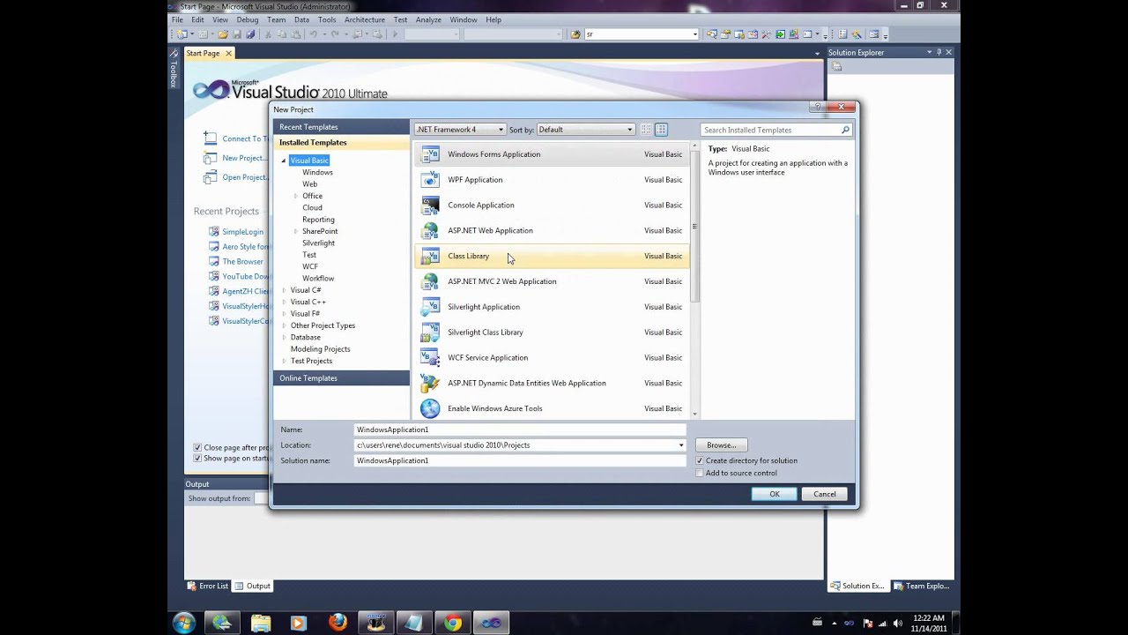Image resolution: width=1128 pixels, height=635 pixels.
Task: Toggle Show page on startup checkbox
Action: [197, 459]
